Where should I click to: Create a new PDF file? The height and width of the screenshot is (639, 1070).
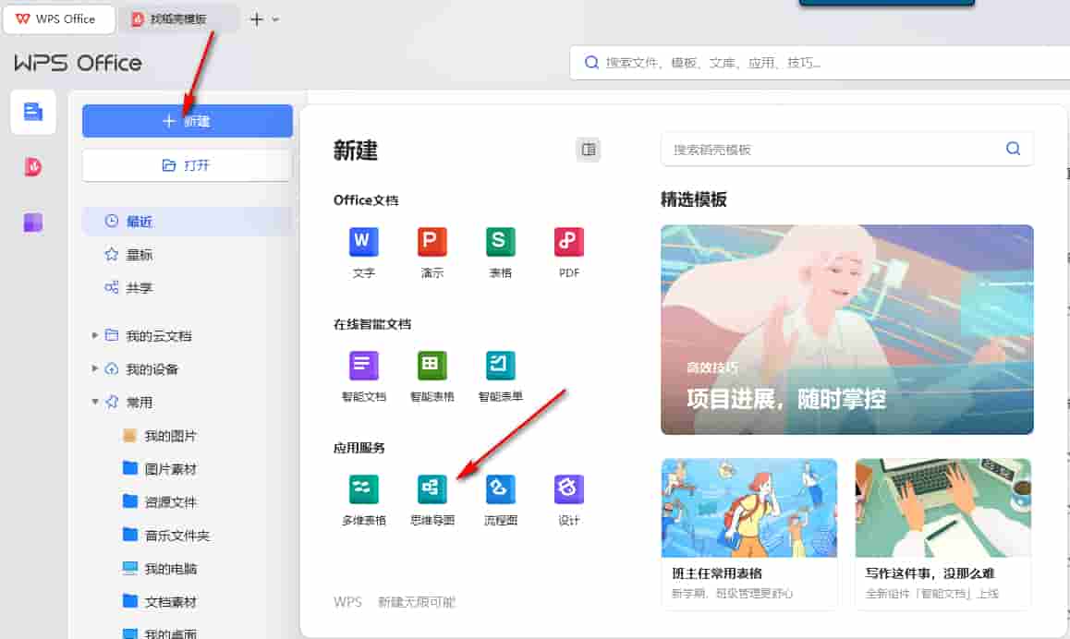(x=568, y=253)
